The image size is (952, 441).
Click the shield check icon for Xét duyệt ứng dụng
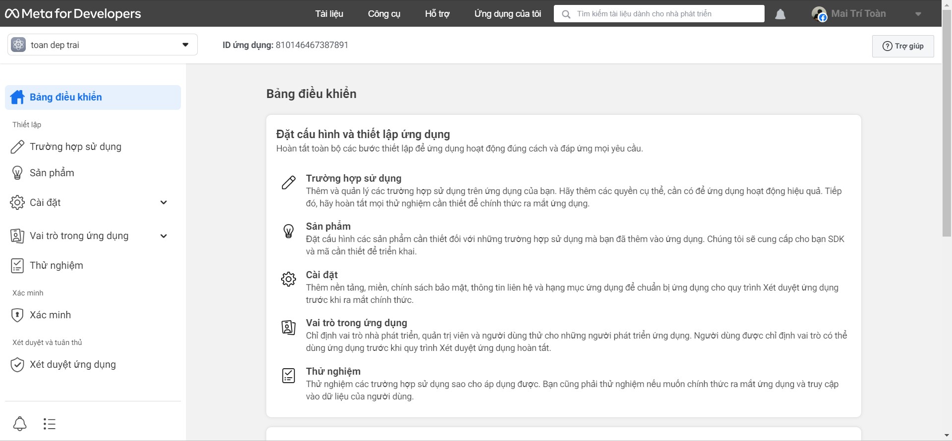tap(17, 364)
